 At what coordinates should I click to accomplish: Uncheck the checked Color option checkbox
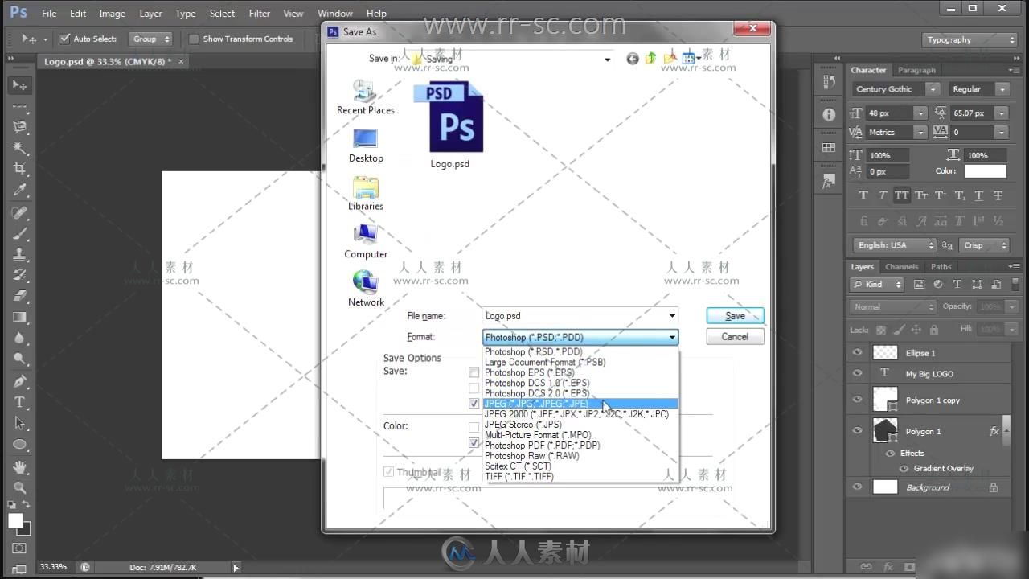click(474, 442)
